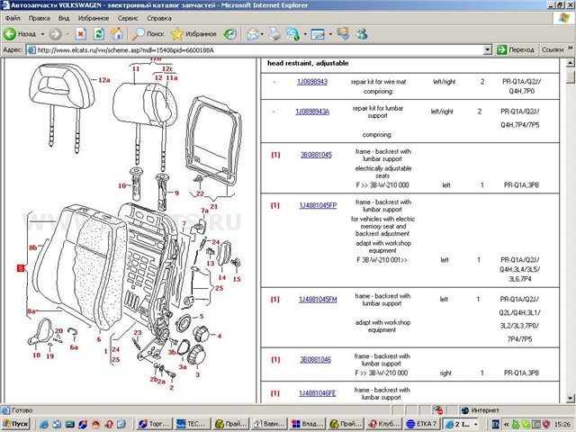
Task: Open the Избранное menu in menu bar
Action: click(94, 18)
